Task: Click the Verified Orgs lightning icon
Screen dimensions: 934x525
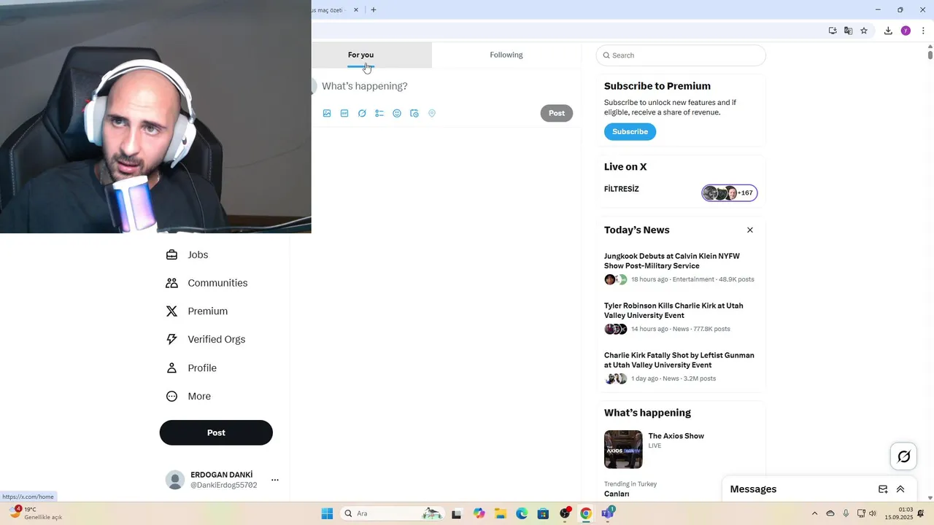Action: pyautogui.click(x=171, y=339)
